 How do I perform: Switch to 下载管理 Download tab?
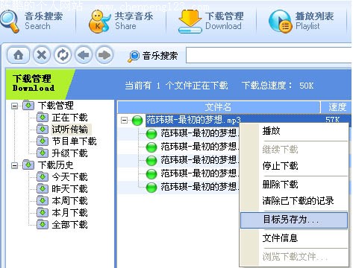(210, 22)
